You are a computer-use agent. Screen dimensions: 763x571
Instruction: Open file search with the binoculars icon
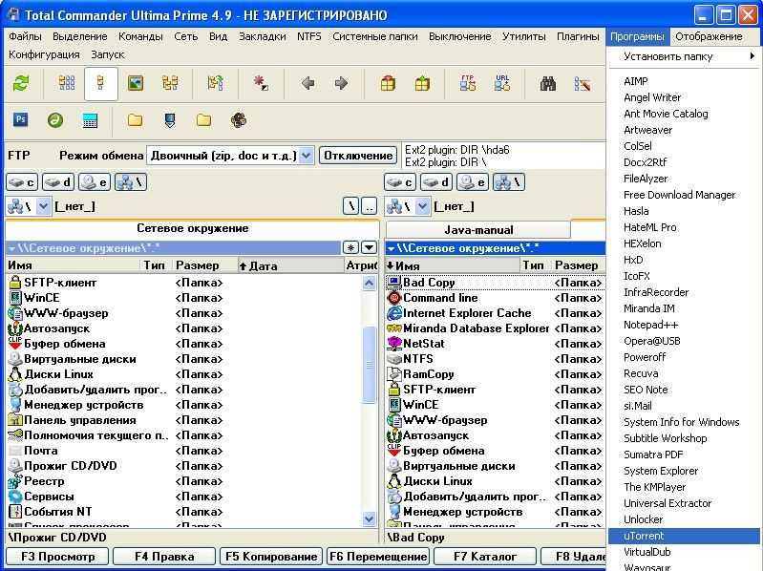tap(548, 84)
